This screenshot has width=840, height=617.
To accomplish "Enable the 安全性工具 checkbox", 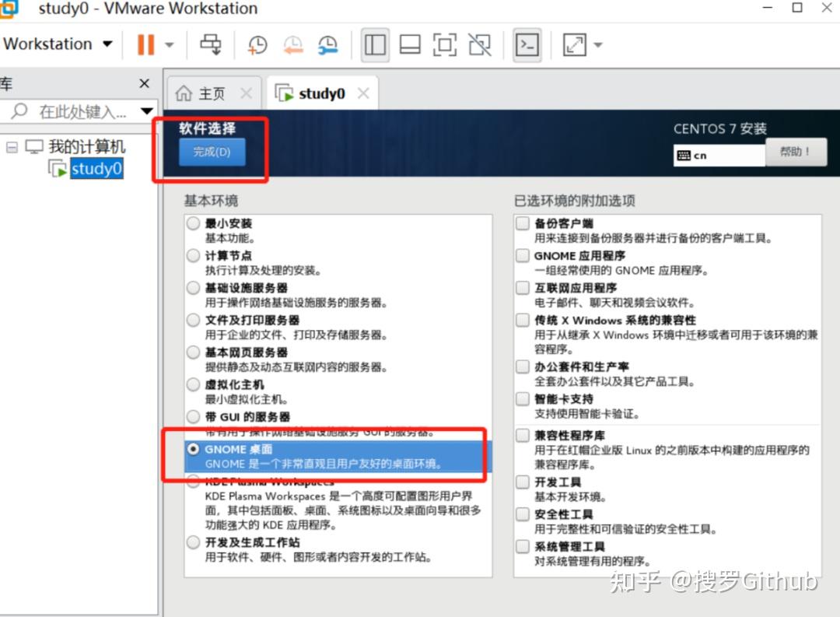I will pyautogui.click(x=523, y=514).
